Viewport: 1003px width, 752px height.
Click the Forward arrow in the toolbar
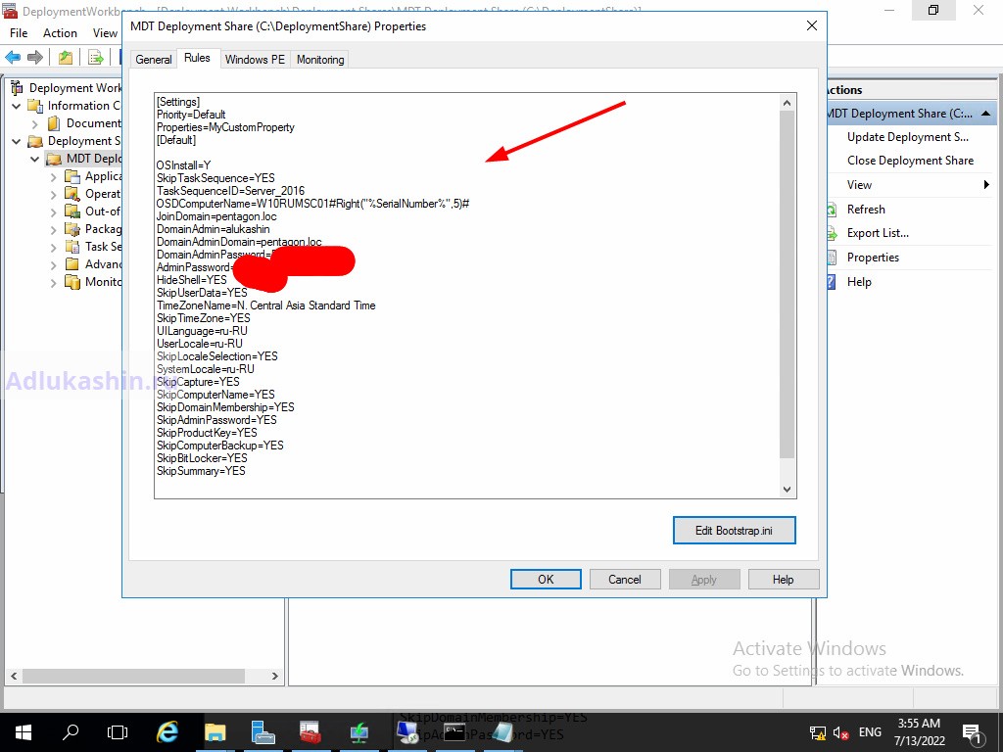tap(35, 58)
